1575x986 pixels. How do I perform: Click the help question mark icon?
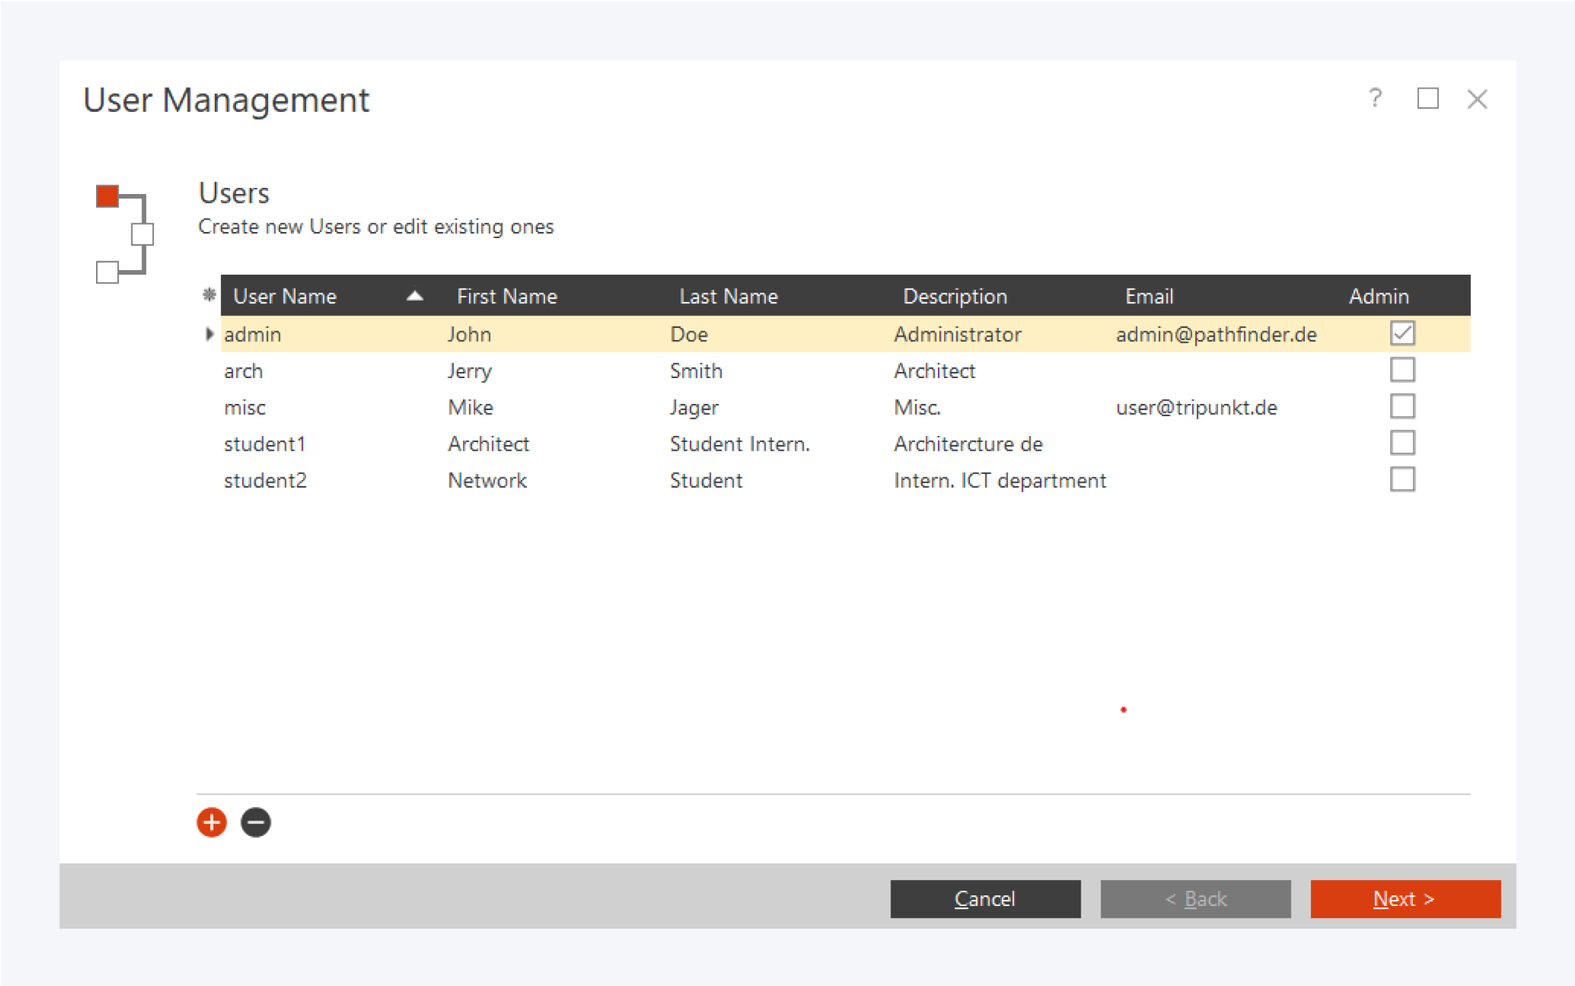click(x=1375, y=99)
